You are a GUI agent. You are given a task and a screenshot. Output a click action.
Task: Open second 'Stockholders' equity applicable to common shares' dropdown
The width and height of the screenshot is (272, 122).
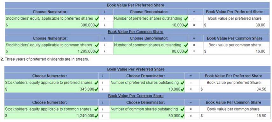(52, 109)
